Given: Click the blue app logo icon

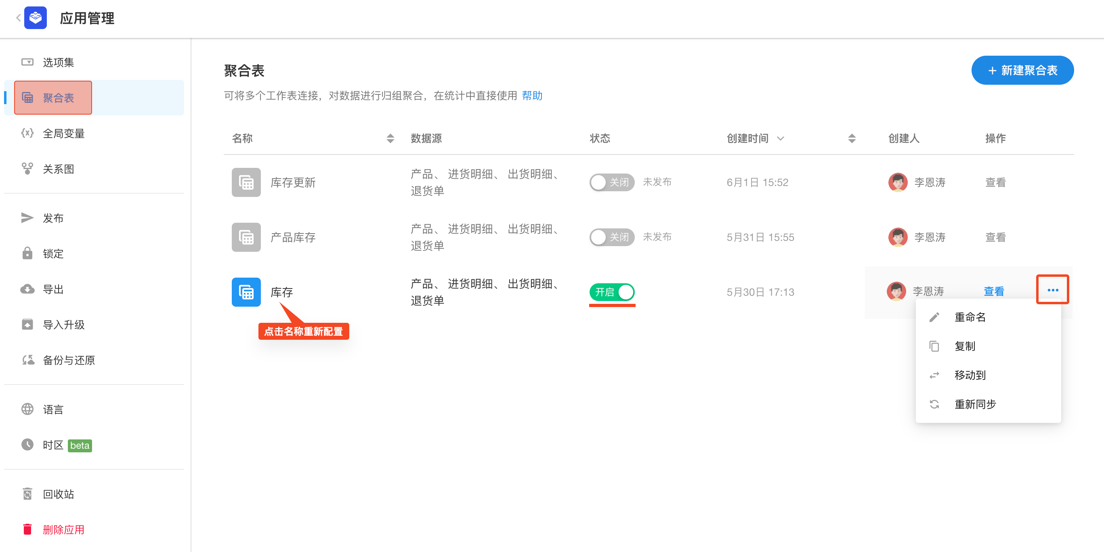Looking at the screenshot, I should (36, 18).
